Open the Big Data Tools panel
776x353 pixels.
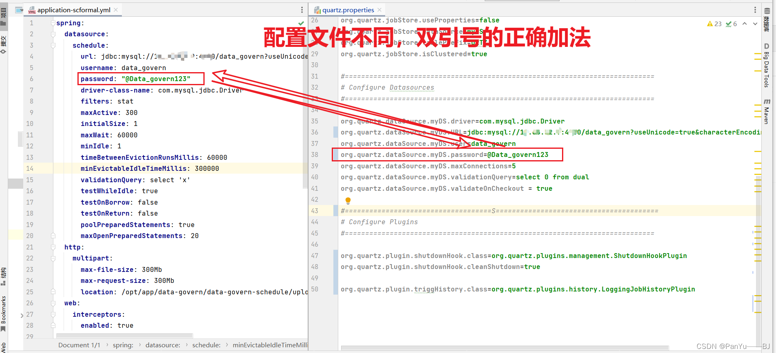pyautogui.click(x=767, y=65)
